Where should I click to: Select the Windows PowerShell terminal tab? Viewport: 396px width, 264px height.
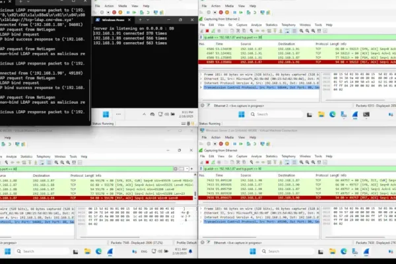[x=113, y=20]
